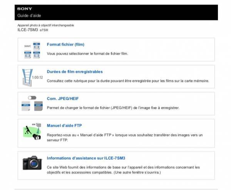Click the Sony camera thumbnail image

pos(32,163)
